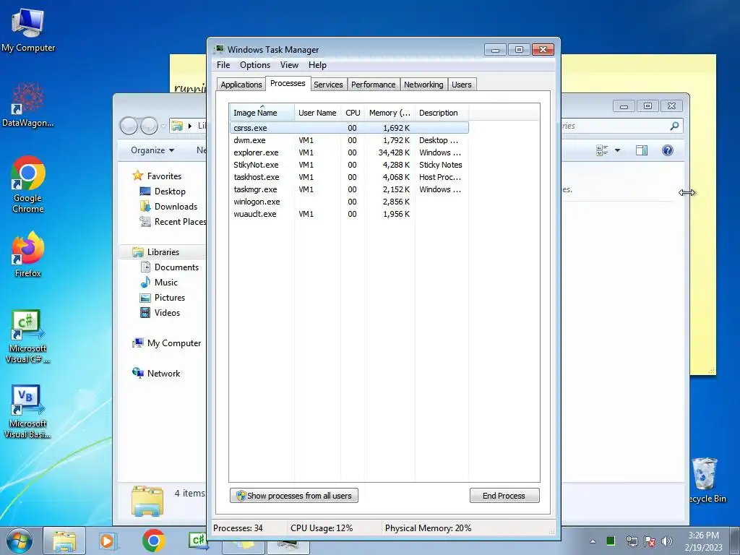Switch to the Networking tab
Image resolution: width=740 pixels, height=555 pixels.
pos(423,85)
